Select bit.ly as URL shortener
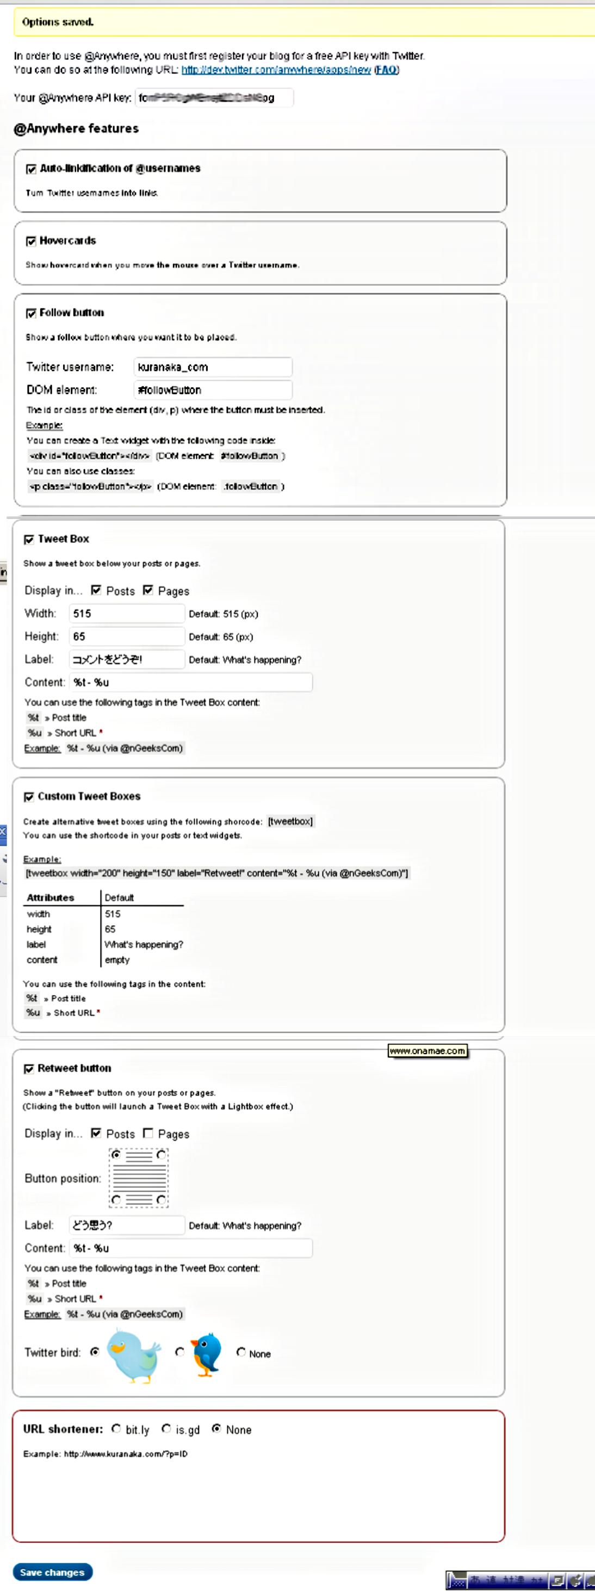595x1591 pixels. pos(116,1428)
